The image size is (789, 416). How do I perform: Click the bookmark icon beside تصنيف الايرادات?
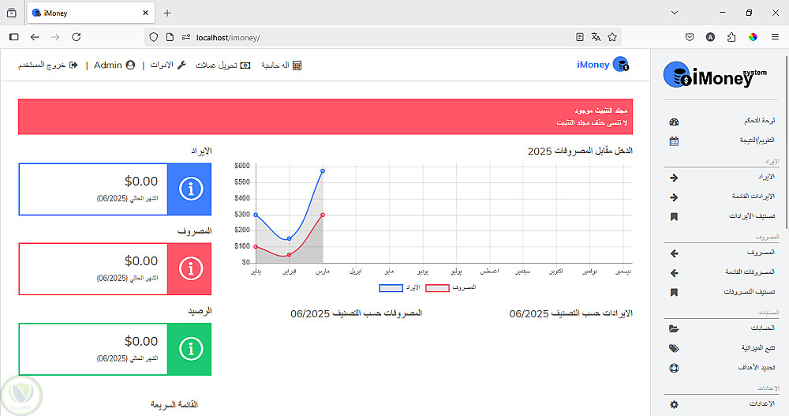(x=674, y=216)
